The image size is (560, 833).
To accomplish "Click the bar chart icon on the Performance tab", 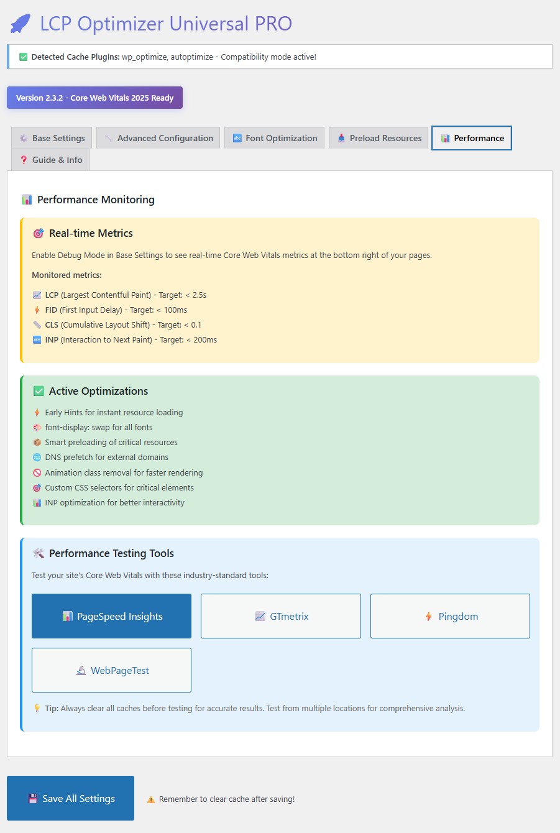I will coord(445,137).
